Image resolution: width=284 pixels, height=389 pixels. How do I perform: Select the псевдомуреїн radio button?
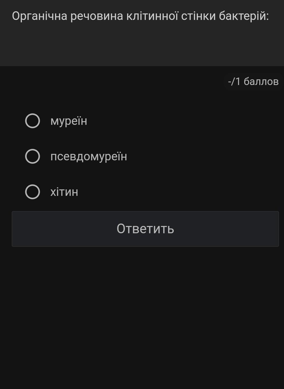tap(33, 156)
